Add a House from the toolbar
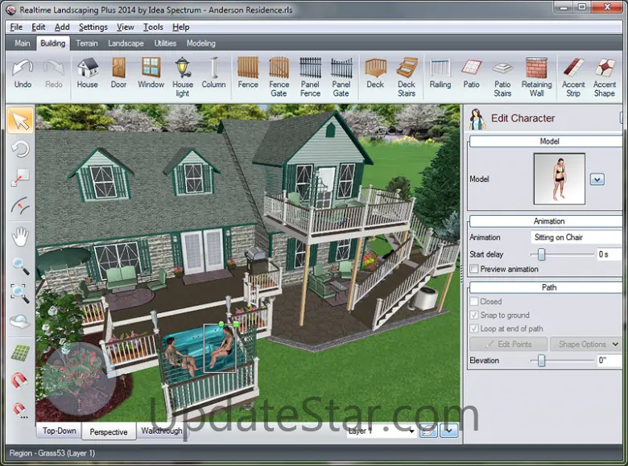 click(87, 73)
